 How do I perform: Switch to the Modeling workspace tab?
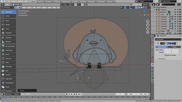(x=40, y=2)
